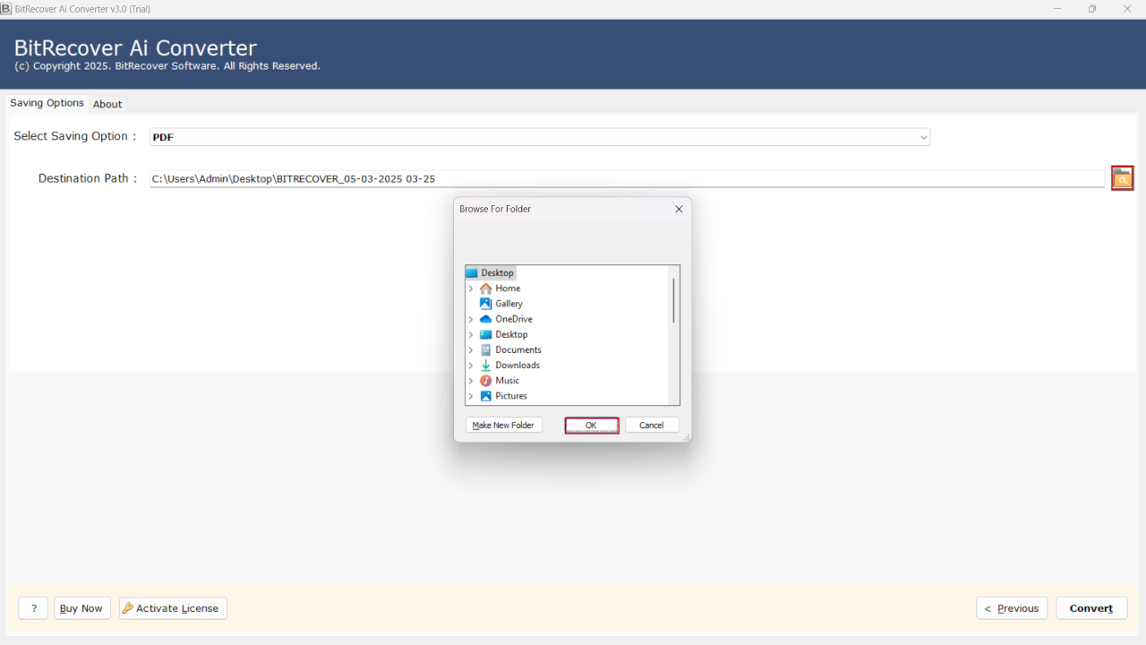The width and height of the screenshot is (1146, 645).
Task: Select the Pictures text label
Action: click(x=511, y=396)
